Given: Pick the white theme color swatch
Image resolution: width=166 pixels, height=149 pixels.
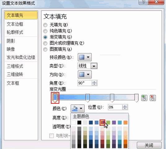Looking at the screenshot, I should click(x=74, y=123).
